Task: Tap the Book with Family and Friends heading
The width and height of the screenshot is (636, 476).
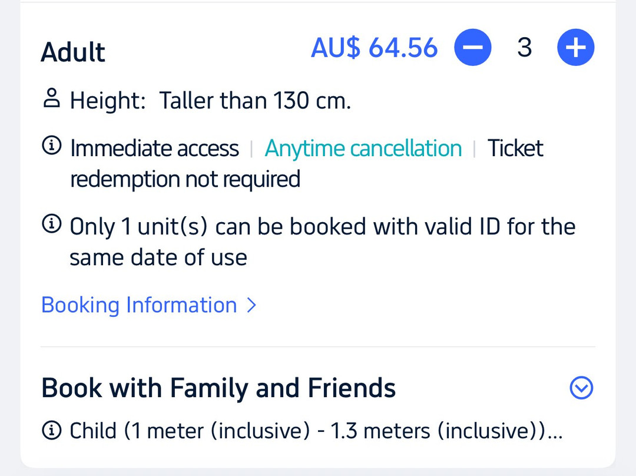Action: (x=218, y=388)
